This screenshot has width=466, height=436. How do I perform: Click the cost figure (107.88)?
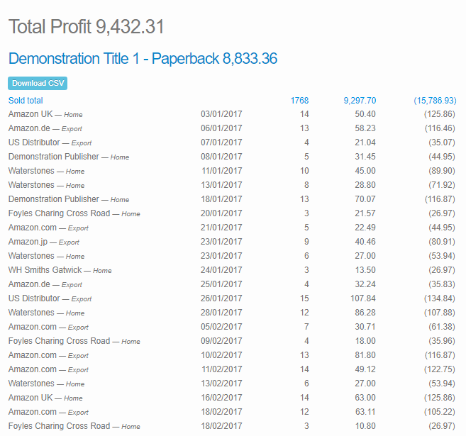(440, 313)
